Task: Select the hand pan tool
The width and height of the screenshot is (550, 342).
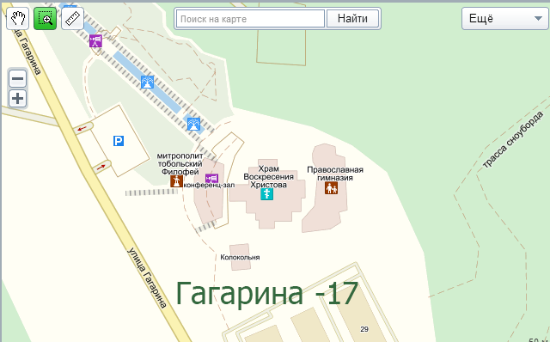Action: pyautogui.click(x=17, y=19)
